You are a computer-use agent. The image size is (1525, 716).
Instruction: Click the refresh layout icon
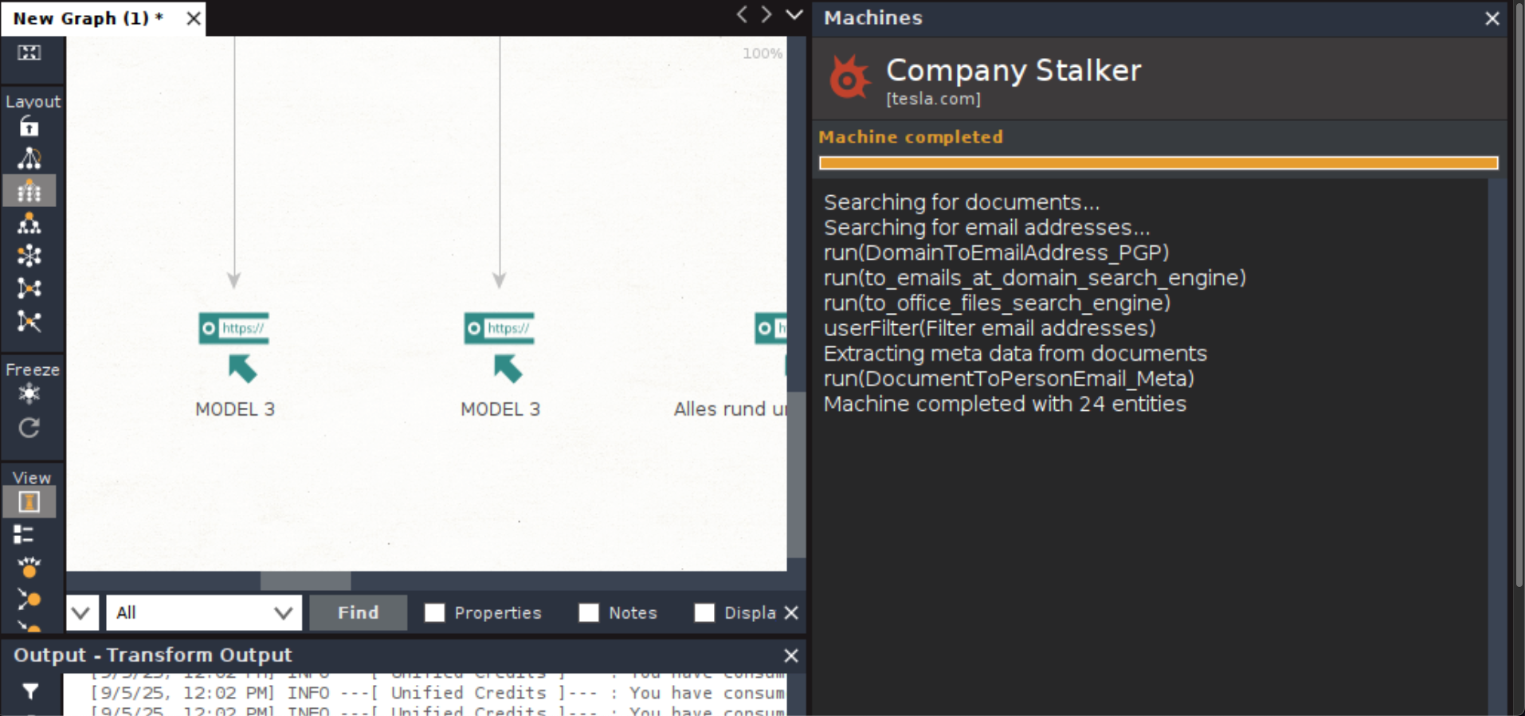coord(29,428)
